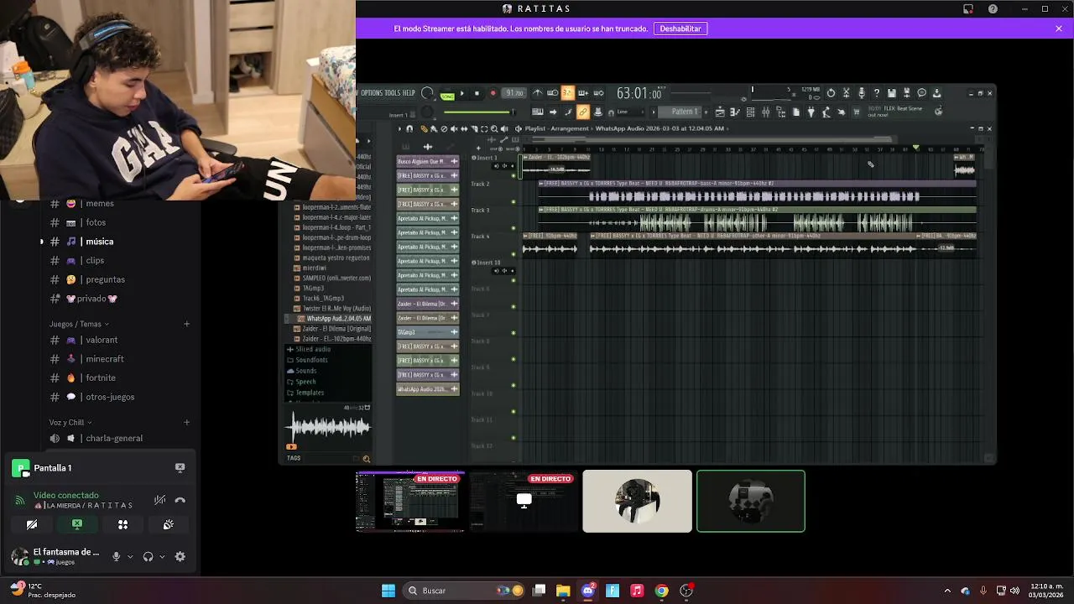Toggle Discord noise suppression icon
This screenshot has height=604, width=1074.
point(159,500)
